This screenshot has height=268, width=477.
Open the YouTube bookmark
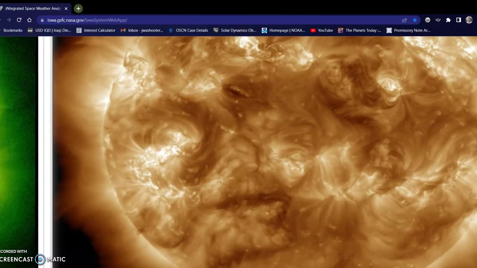[x=322, y=31]
